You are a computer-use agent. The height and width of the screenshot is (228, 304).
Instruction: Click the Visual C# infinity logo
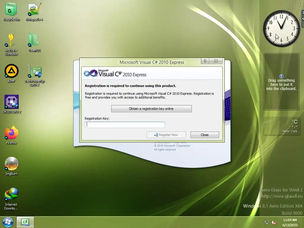90,73
